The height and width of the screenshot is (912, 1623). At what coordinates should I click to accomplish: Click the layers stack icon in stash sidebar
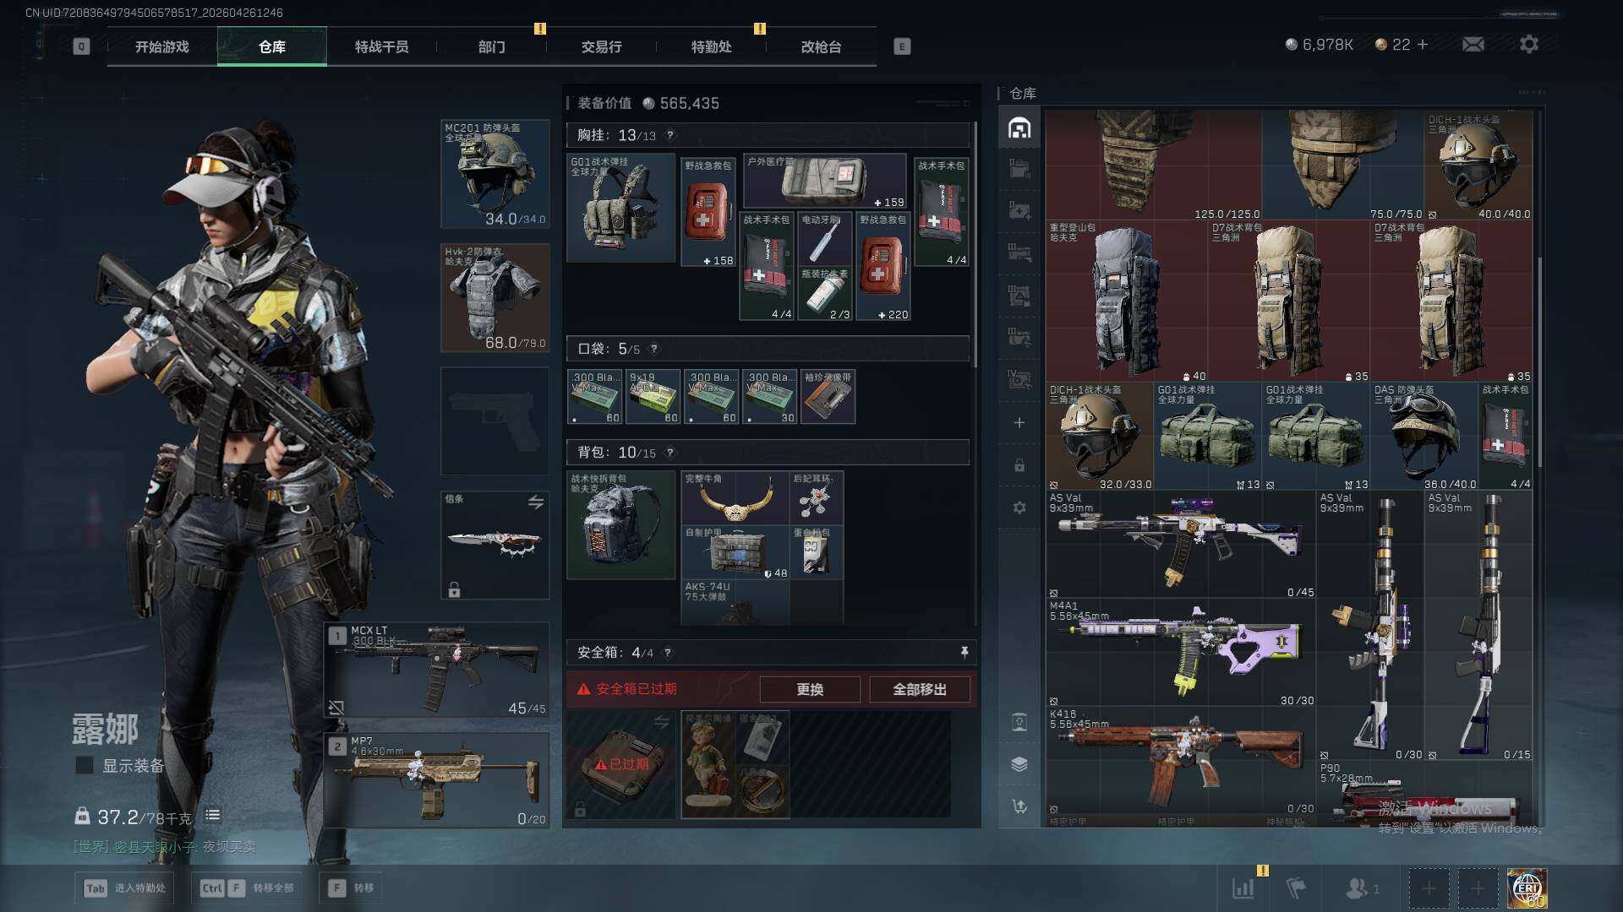1019,764
